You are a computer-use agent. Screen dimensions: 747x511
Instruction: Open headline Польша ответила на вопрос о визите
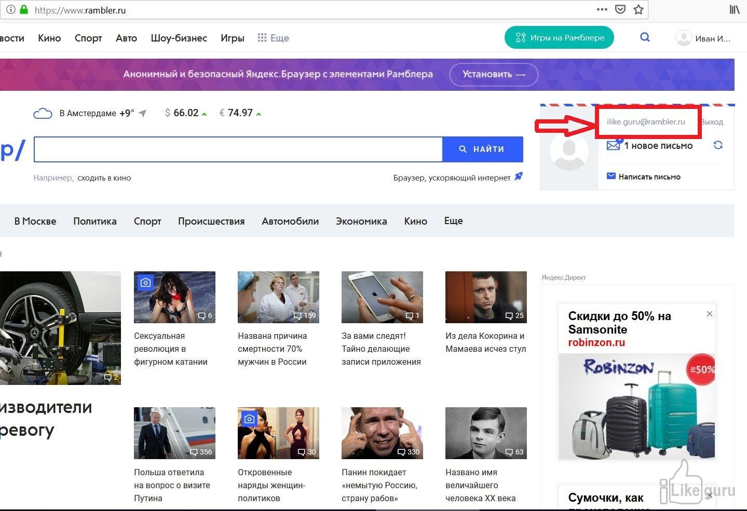(x=172, y=485)
